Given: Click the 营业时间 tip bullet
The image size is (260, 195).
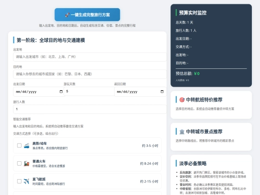Looking at the screenshot, I should [x=207, y=184].
